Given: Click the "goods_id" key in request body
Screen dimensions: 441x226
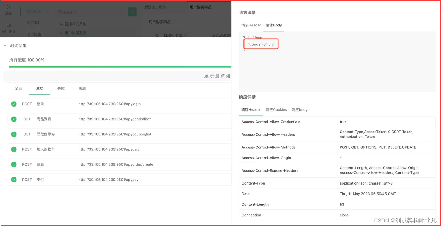Looking at the screenshot, I should pos(257,44).
